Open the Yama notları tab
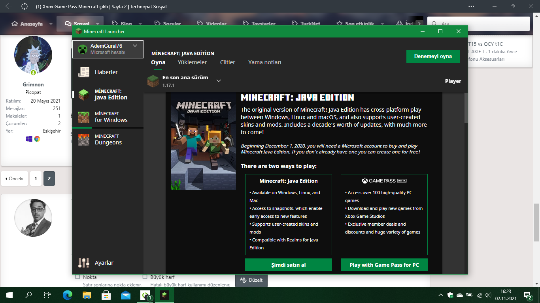 tap(265, 62)
